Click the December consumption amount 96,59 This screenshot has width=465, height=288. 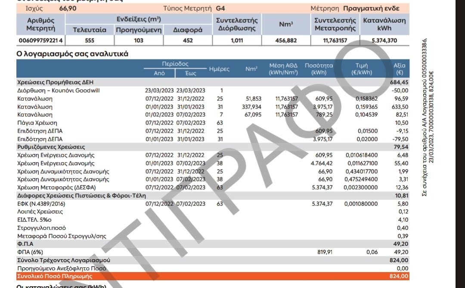[401, 99]
